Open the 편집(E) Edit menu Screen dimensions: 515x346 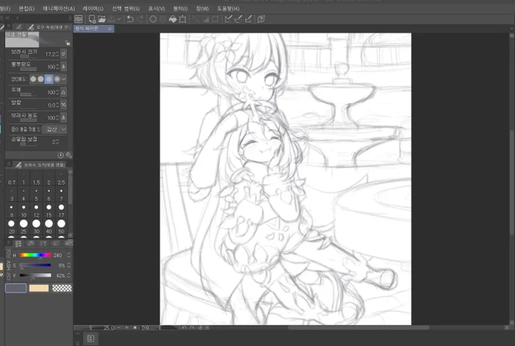click(27, 9)
